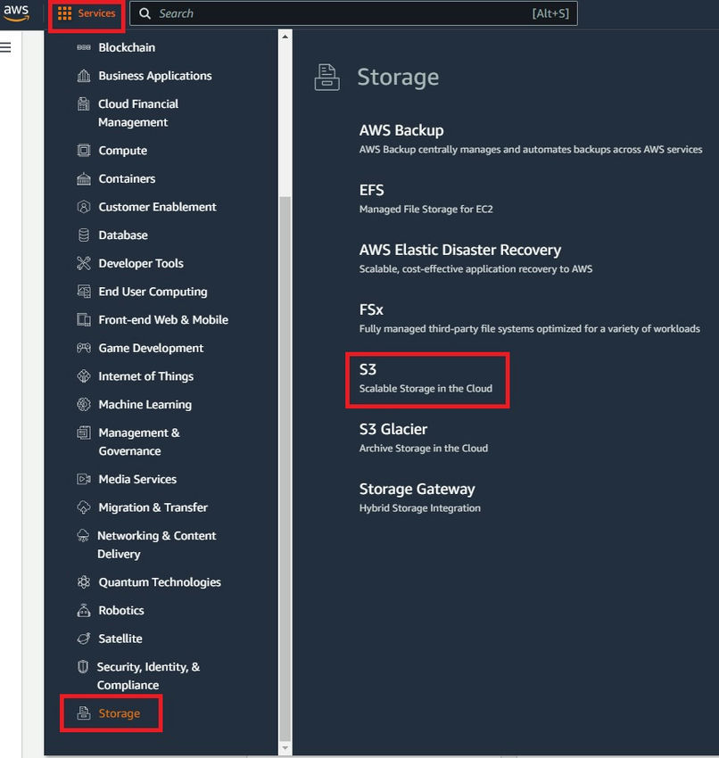The height and width of the screenshot is (758, 719).
Task: Click the Robotics category icon
Action: pyautogui.click(x=84, y=610)
